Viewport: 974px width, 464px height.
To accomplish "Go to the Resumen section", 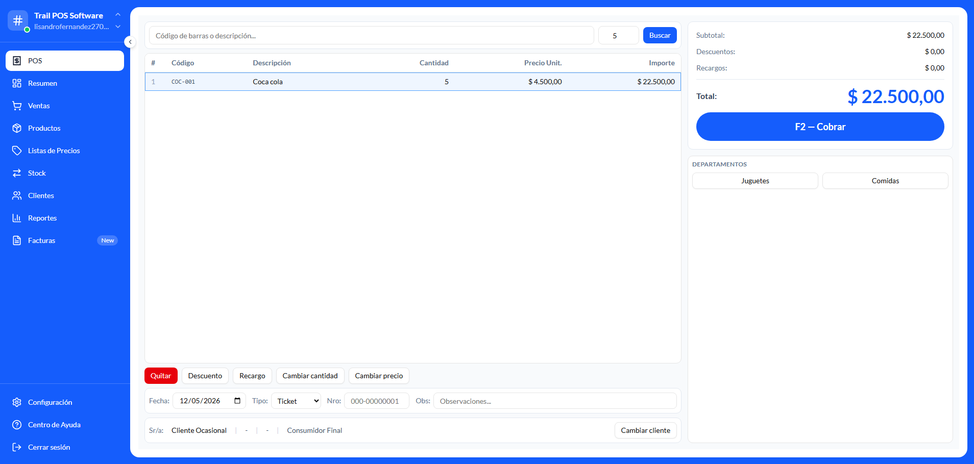I will click(65, 83).
